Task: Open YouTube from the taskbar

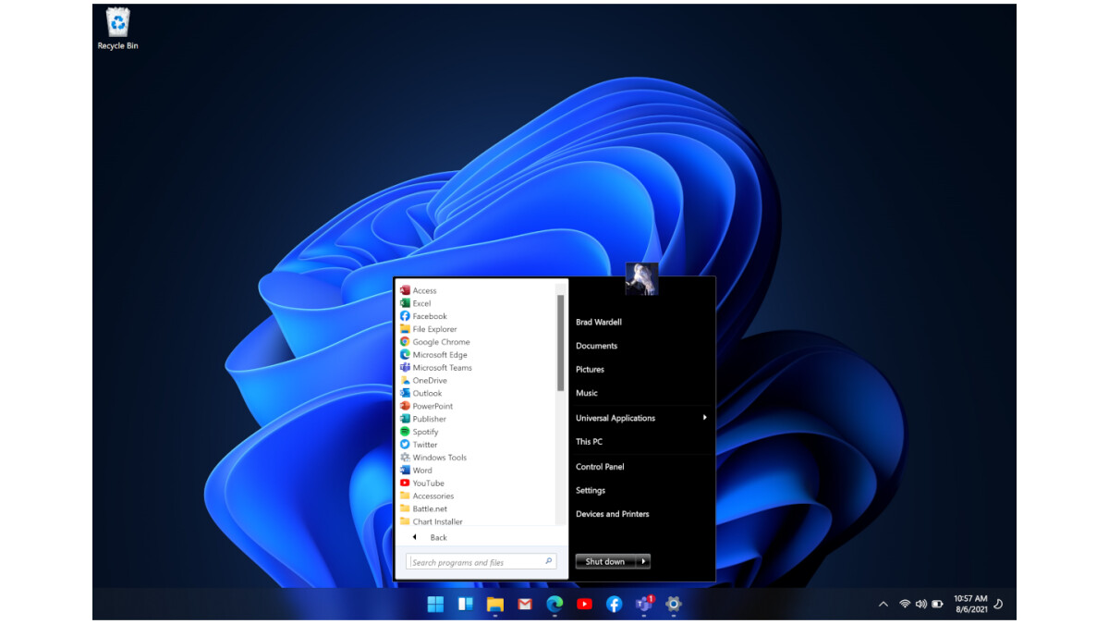Action: click(584, 604)
